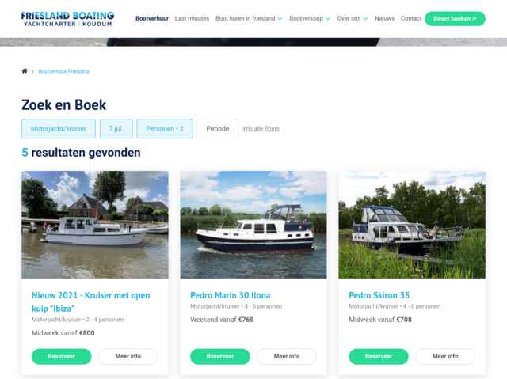Expand the Boot huren in friesland chevron

tap(280, 19)
